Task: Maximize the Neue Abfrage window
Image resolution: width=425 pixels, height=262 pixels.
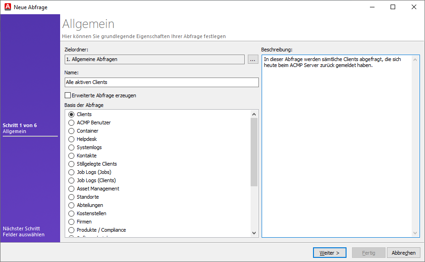Action: [393, 7]
